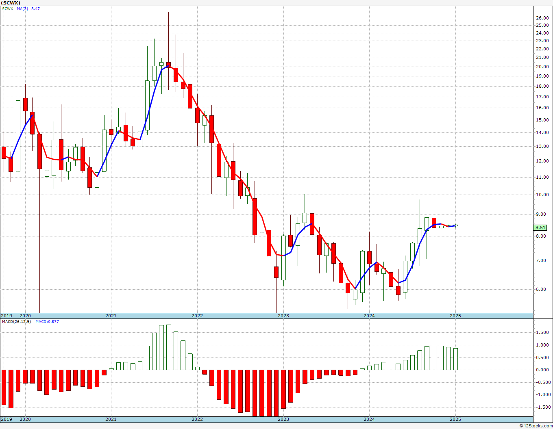The height and width of the screenshot is (429, 553).
Task: Click the 1.500 MACD axis label
Action: coord(542,332)
